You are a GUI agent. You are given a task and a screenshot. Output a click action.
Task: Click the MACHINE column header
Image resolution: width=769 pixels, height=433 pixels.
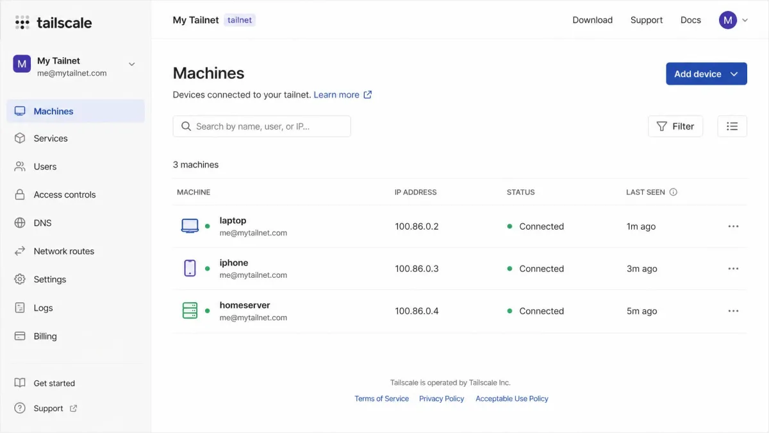[194, 192]
